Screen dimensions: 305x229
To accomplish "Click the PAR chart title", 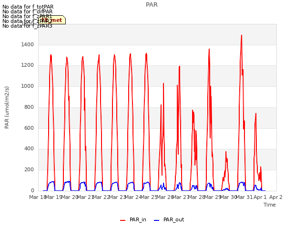I will tap(152, 5).
